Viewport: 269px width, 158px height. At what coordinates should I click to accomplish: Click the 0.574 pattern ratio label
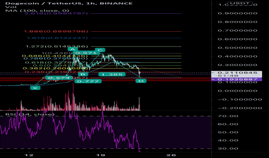pos(59,78)
